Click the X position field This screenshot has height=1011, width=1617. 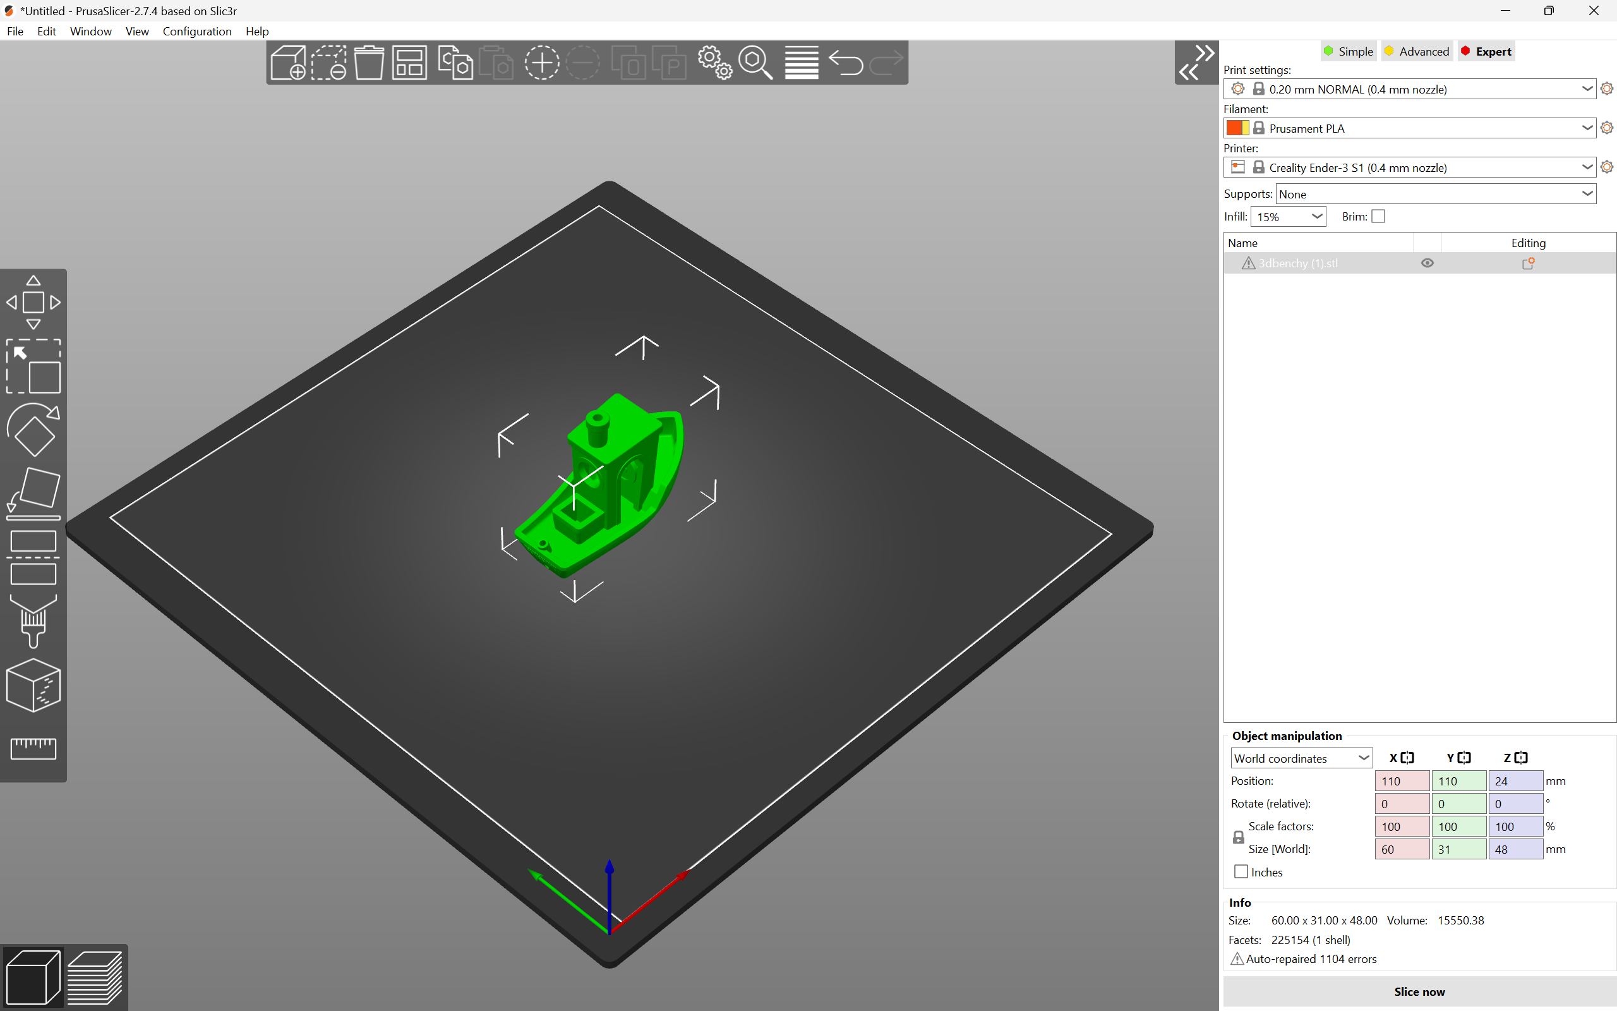(1402, 781)
